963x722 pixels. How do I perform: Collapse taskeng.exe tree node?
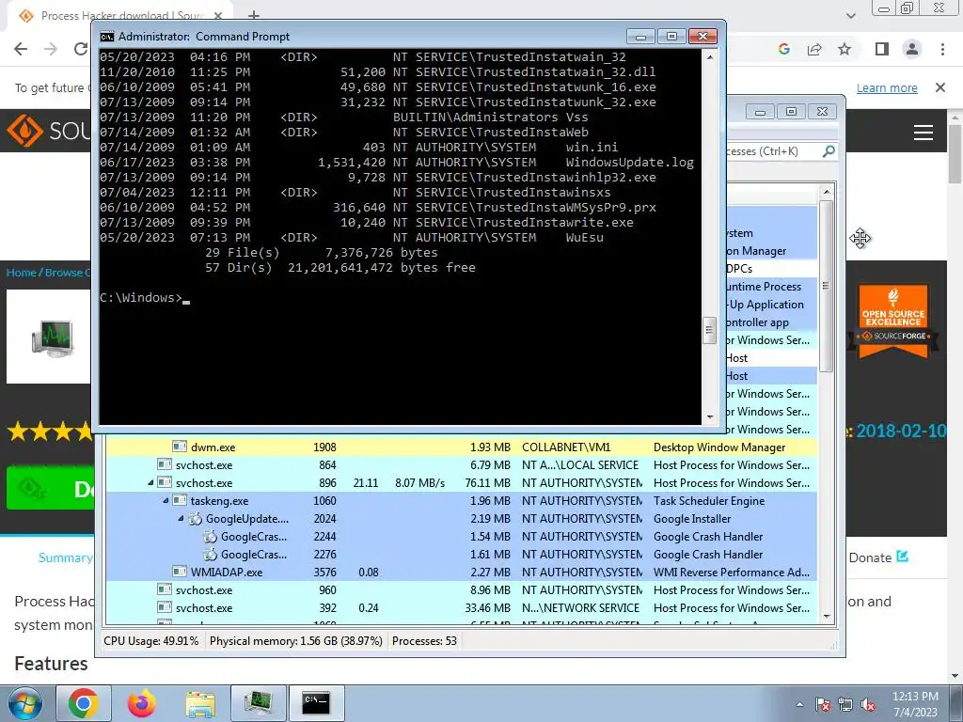[x=166, y=500]
